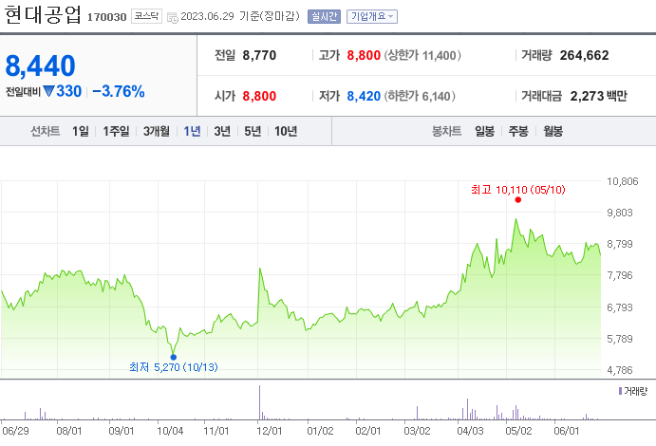The image size is (656, 446).
Task: Select the 1주일 line chart tab
Action: pyautogui.click(x=116, y=131)
